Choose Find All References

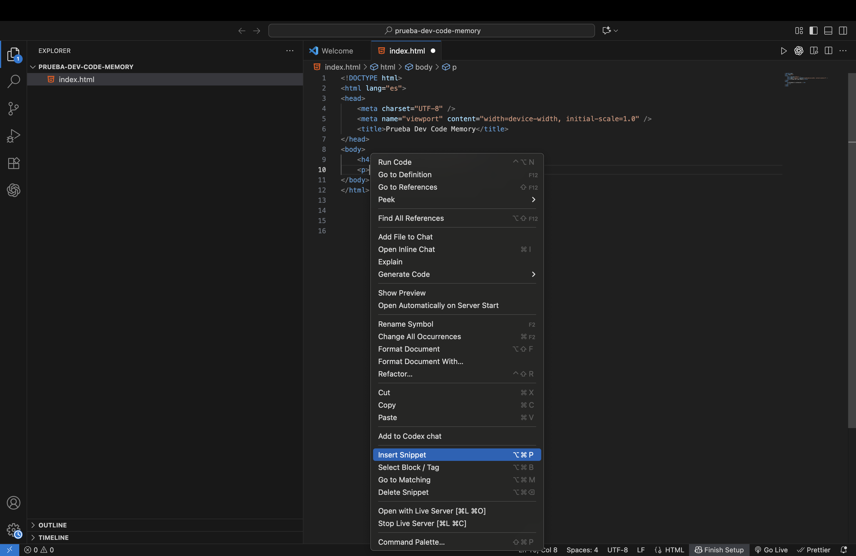coord(457,218)
